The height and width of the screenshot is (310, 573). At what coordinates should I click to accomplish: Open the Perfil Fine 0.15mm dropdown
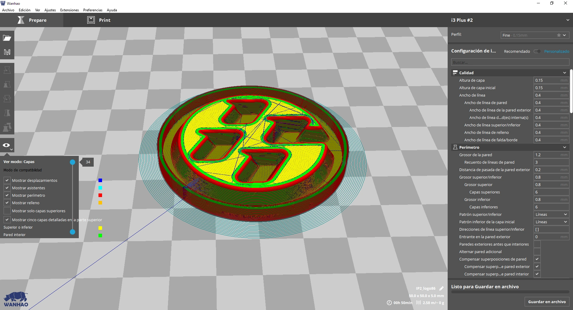534,35
